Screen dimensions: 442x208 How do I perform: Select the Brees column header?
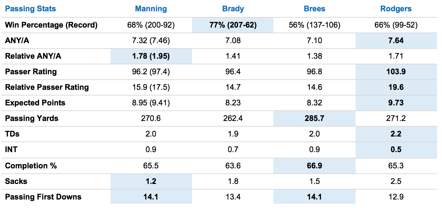point(314,9)
